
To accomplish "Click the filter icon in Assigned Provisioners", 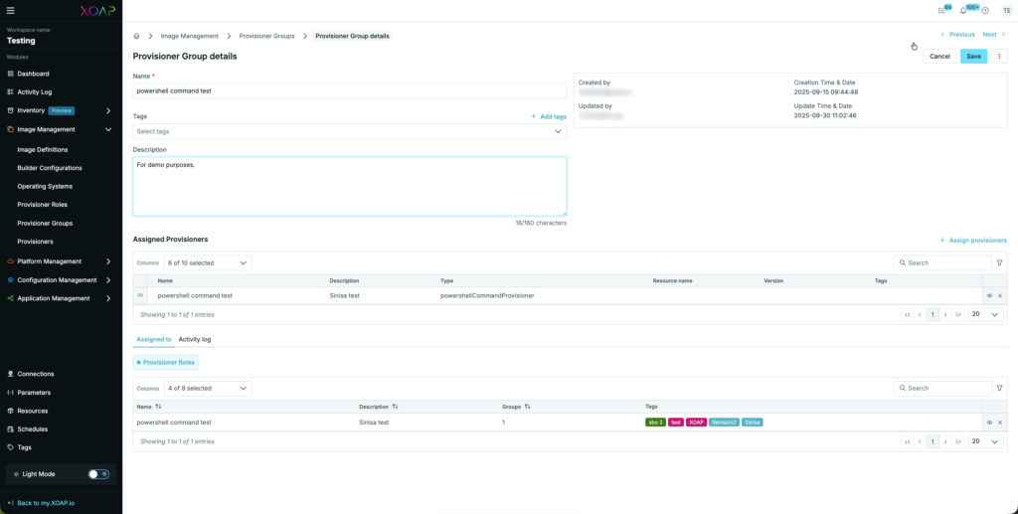I will [999, 262].
